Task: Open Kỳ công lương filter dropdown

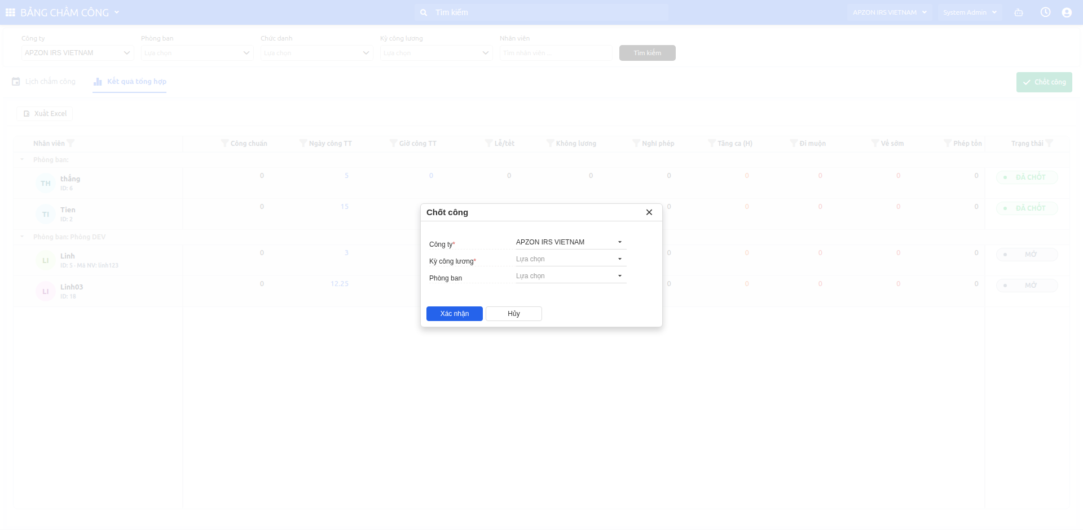Action: click(437, 53)
